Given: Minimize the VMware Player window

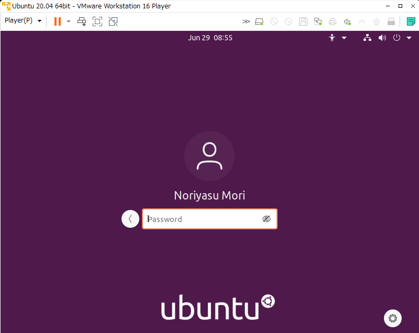Looking at the screenshot, I should (x=388, y=6).
